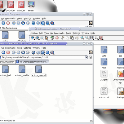
Task: Go forward in the file:/home/oscar/ window
Action: pos(42,38)
